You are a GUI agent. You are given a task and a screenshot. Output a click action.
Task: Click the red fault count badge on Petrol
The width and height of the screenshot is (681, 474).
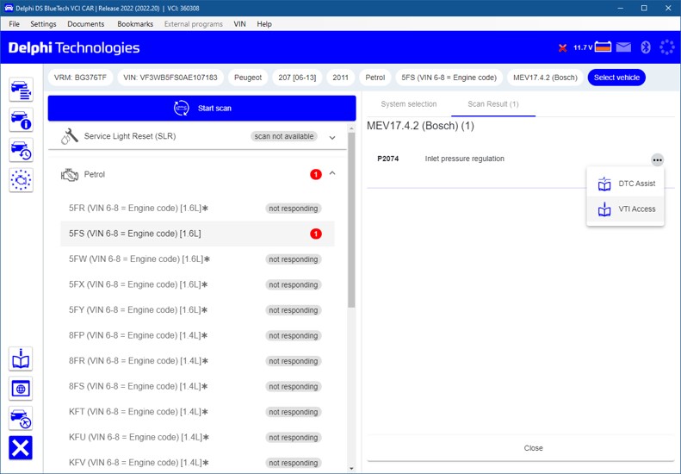point(316,174)
